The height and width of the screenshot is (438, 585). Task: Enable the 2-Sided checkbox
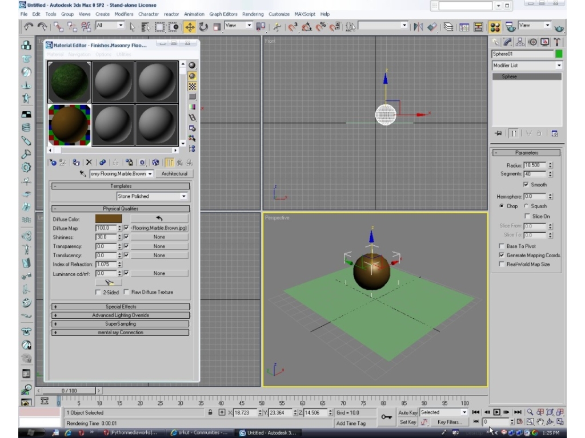pos(98,292)
